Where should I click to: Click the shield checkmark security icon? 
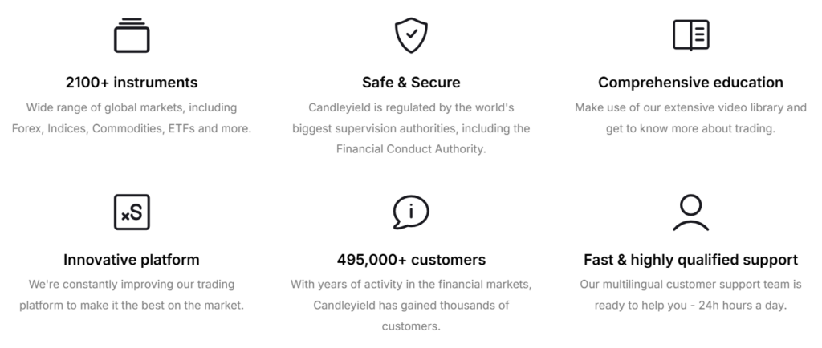pos(411,35)
